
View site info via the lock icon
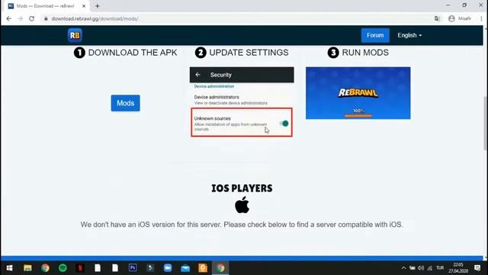(x=46, y=18)
